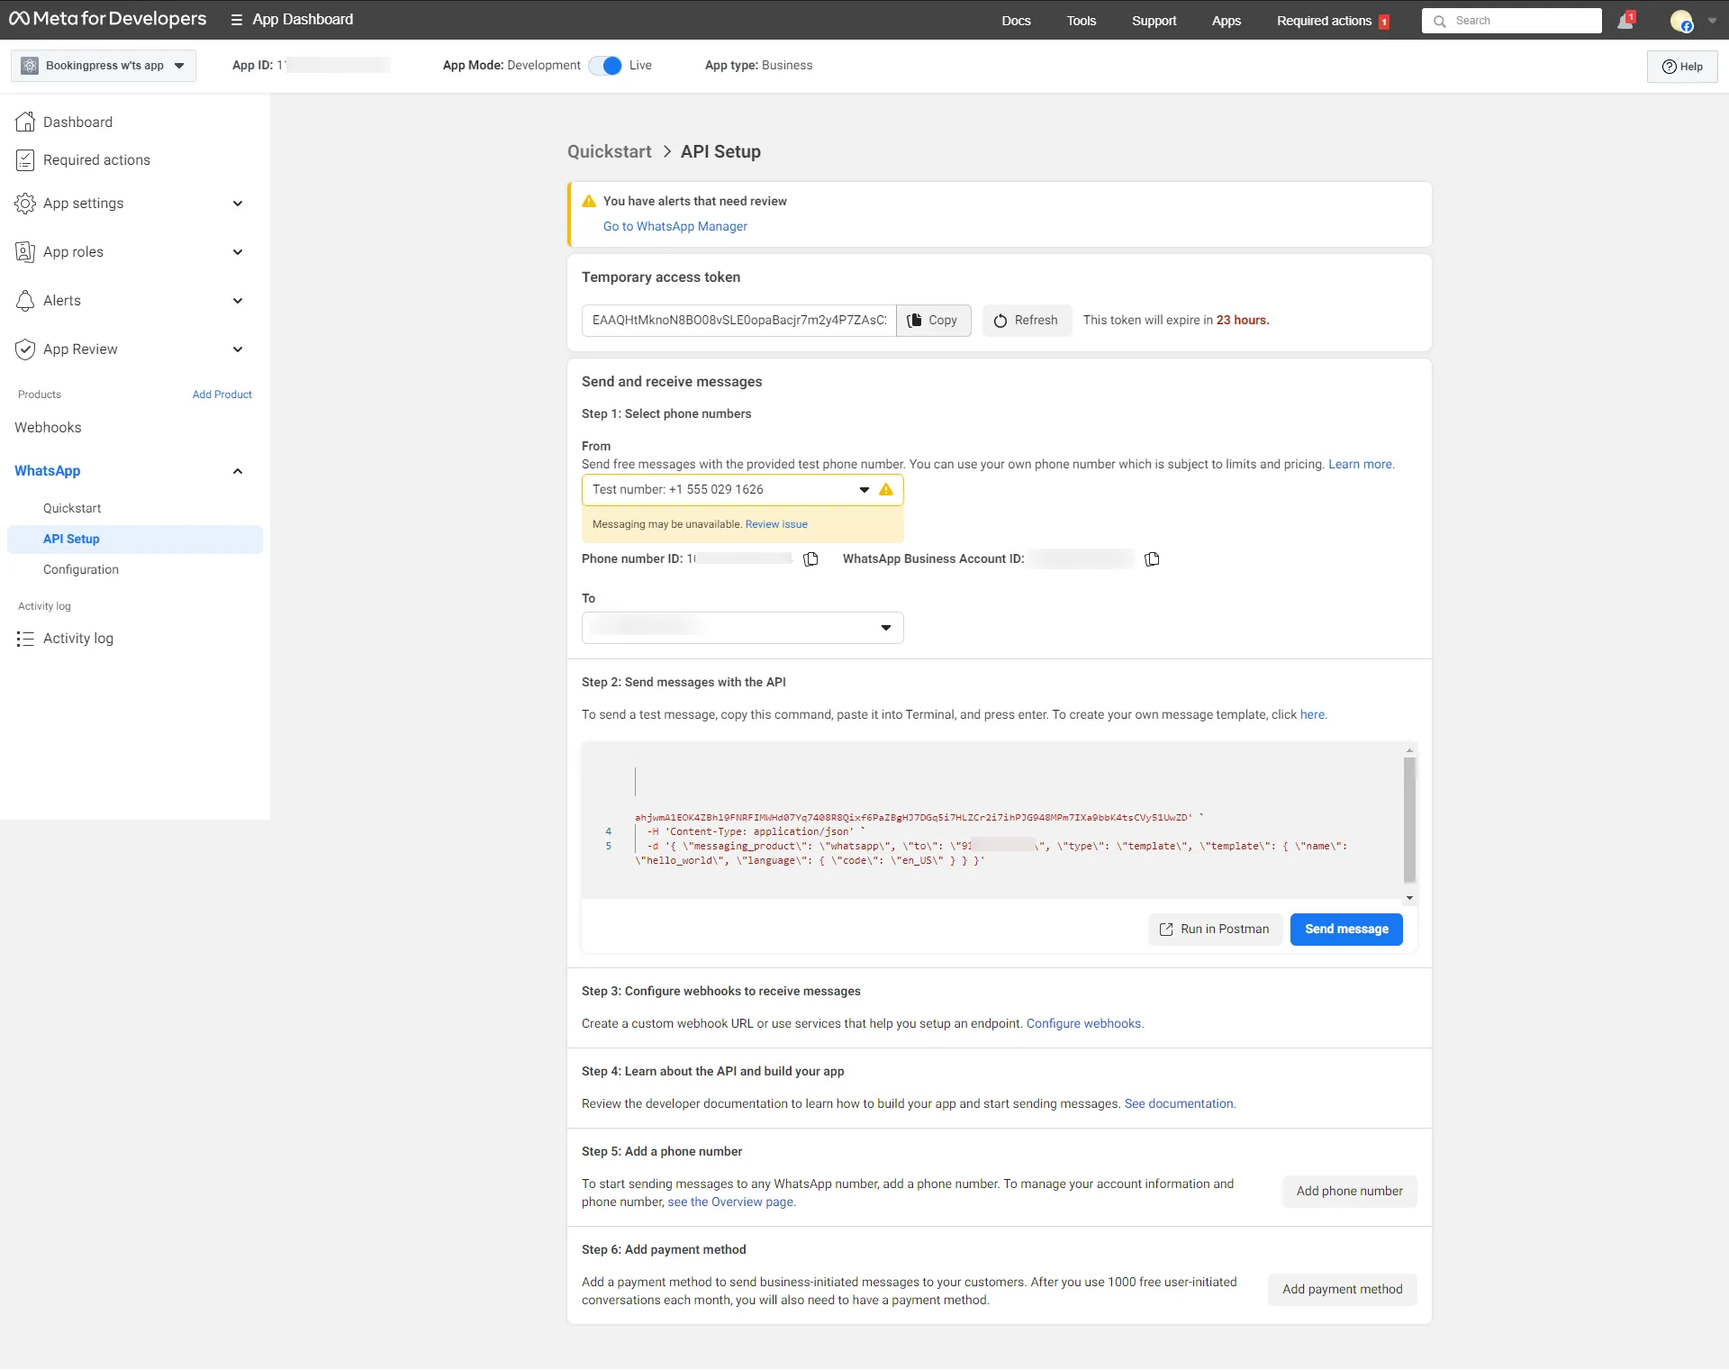
Task: Click the temporary access token field
Action: (x=738, y=321)
